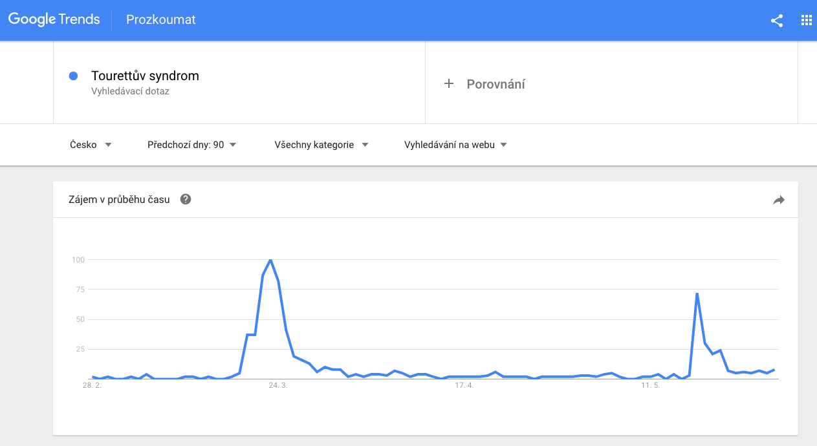
Task: Open the Google apps grid icon
Action: [806, 20]
